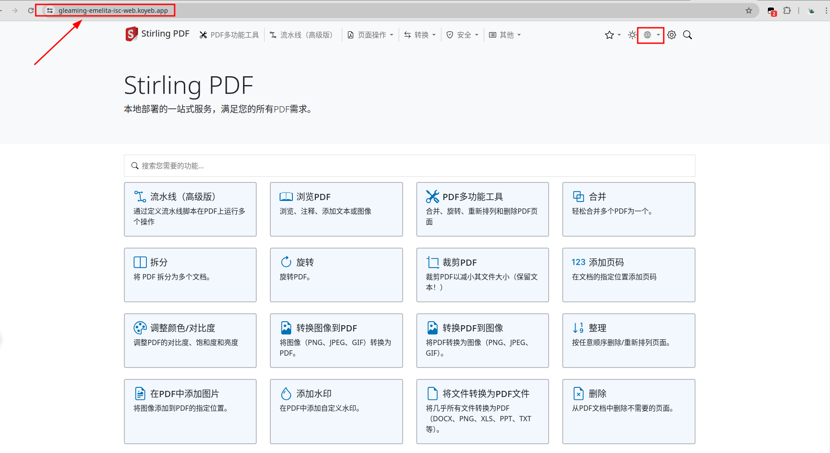The width and height of the screenshot is (830, 453).
Task: Open the 浏览PDF book icon card
Action: (x=286, y=197)
